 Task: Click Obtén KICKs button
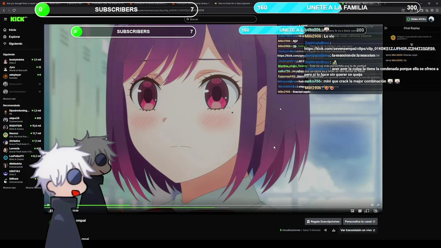tap(417, 19)
